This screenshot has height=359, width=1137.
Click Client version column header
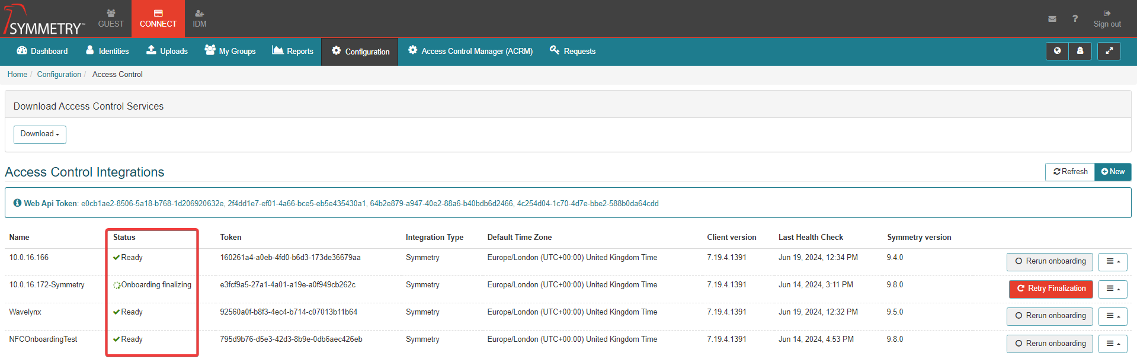tap(732, 237)
